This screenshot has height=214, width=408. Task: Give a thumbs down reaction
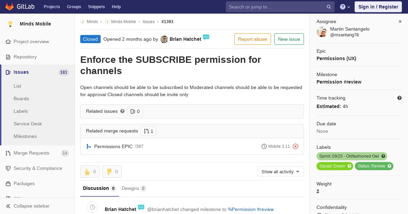pos(112,172)
